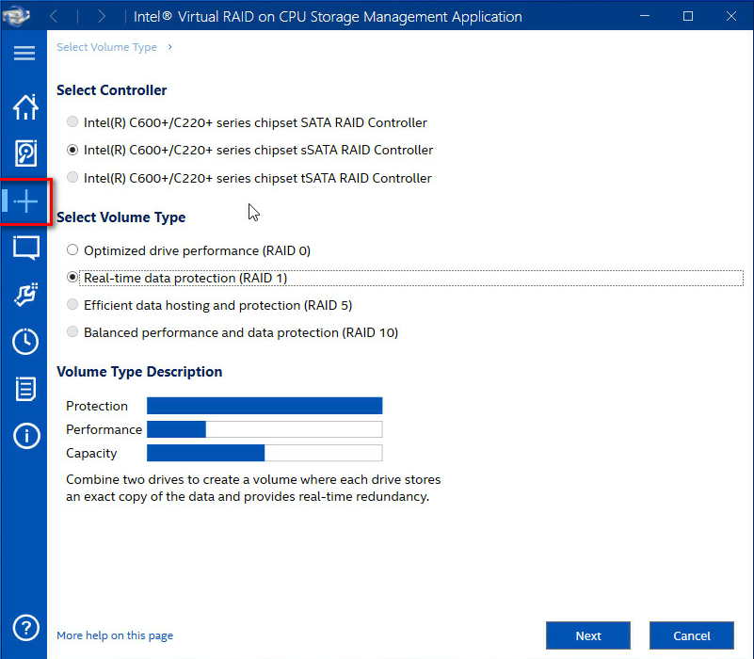Screen dimensions: 754x659
Task: Click the RAID 1 description text
Action: [x=253, y=488]
